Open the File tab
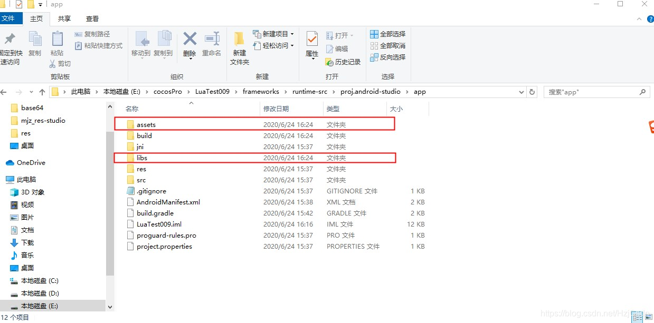Image resolution: width=654 pixels, height=323 pixels. pyautogui.click(x=10, y=18)
